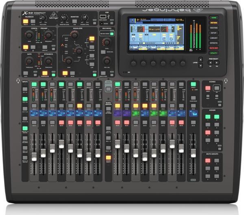Image resolution: width=244 pixels, height=215 pixels.
Task: Click the Bus Mixes Level knob
Action: coord(107,42)
